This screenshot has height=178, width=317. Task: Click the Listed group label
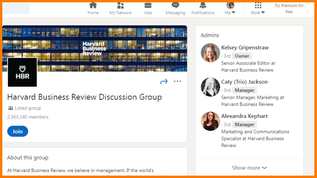(28, 108)
